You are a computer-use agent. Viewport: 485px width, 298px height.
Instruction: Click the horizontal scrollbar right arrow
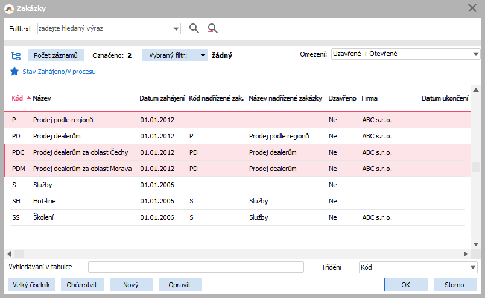click(466, 254)
